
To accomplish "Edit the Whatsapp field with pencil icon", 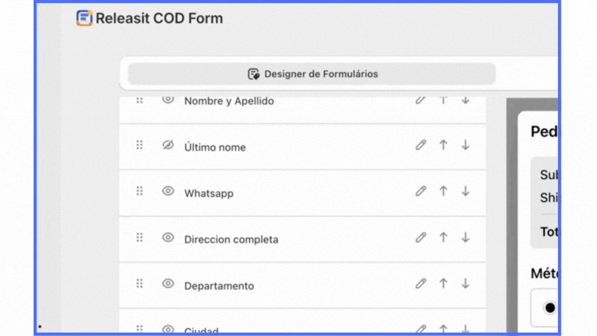I will point(420,191).
